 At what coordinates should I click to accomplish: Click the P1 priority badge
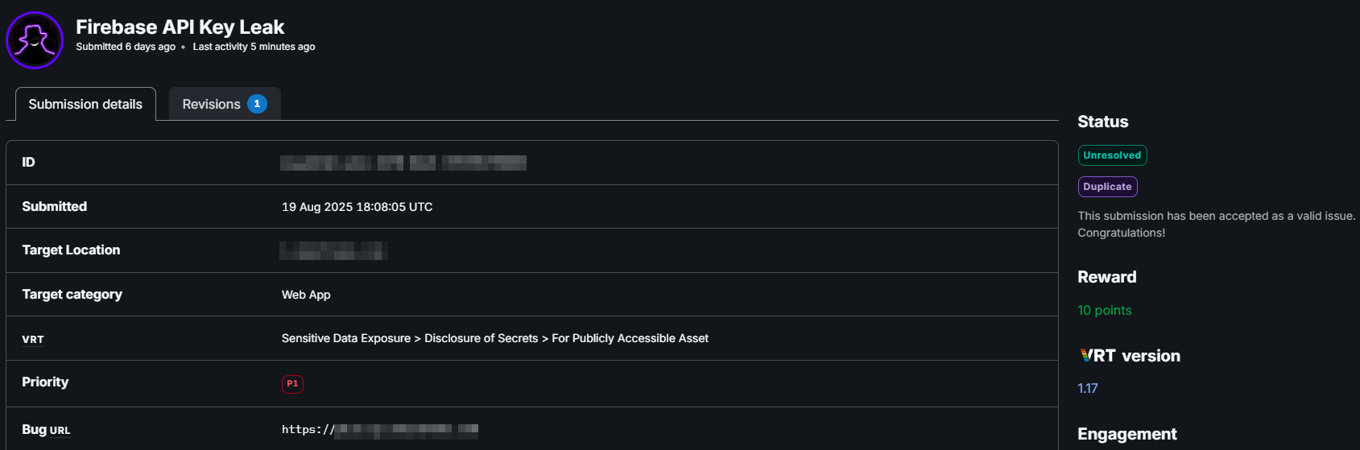click(292, 384)
